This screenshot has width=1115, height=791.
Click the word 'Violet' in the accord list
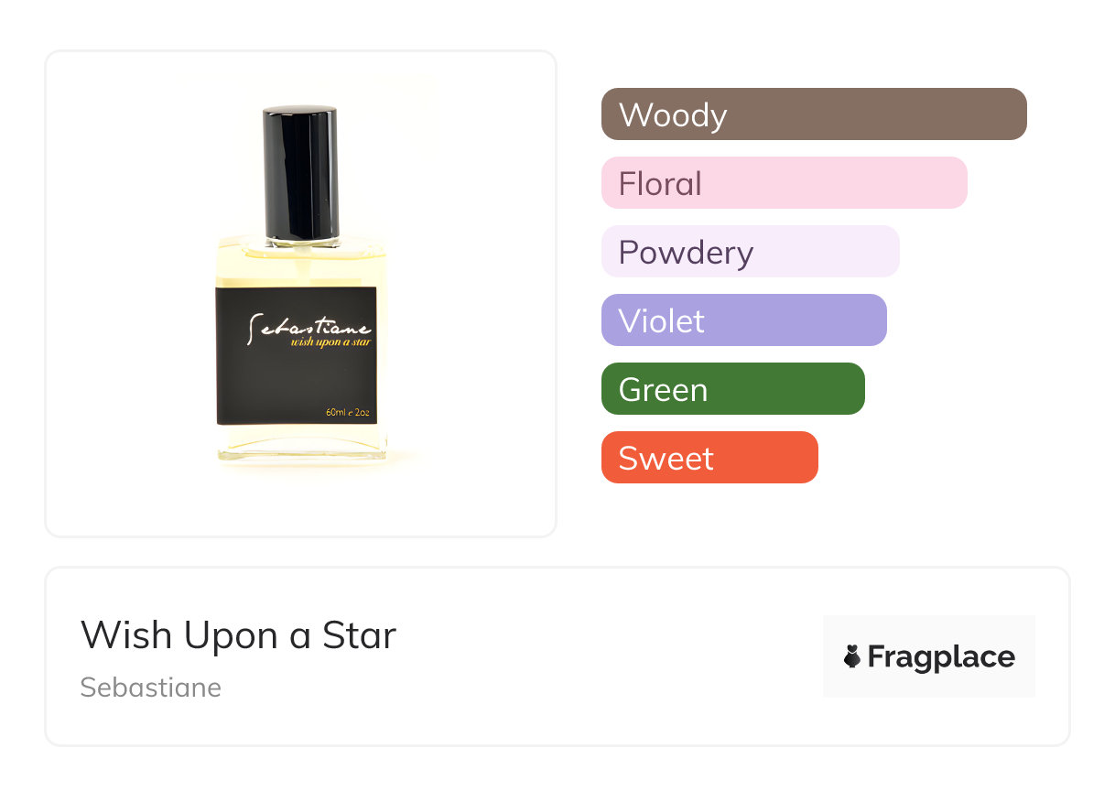[661, 321]
